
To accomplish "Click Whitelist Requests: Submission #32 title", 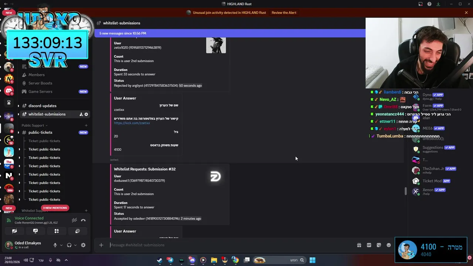I will (144, 169).
